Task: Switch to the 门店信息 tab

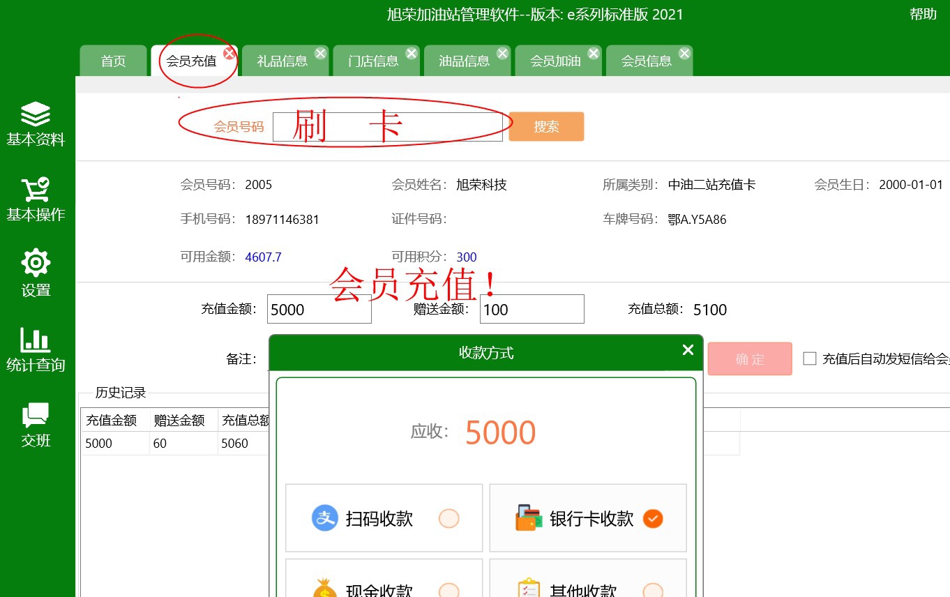Action: (374, 61)
